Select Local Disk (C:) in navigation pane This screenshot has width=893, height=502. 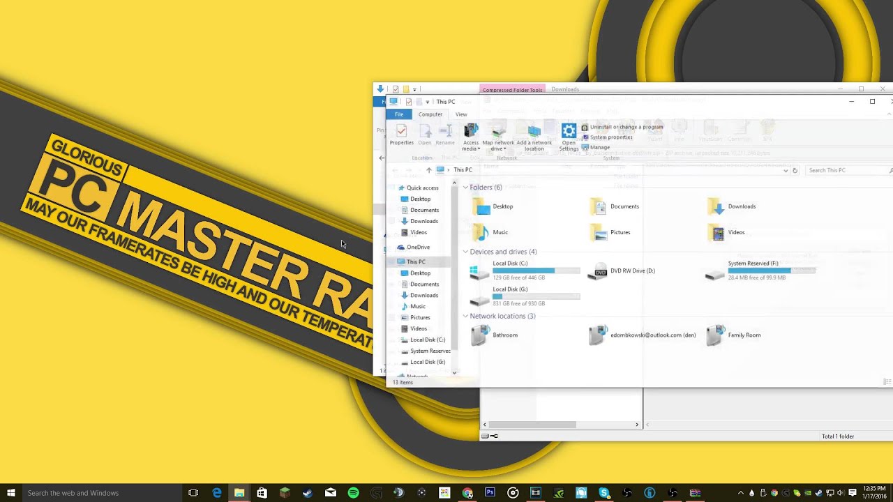pyautogui.click(x=427, y=340)
